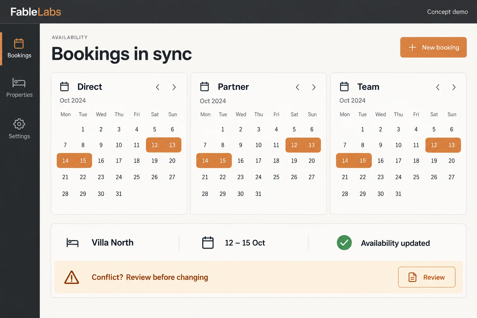The image size is (477, 318).
Task: Open Settings gear in the sidebar
Action: [x=19, y=129]
